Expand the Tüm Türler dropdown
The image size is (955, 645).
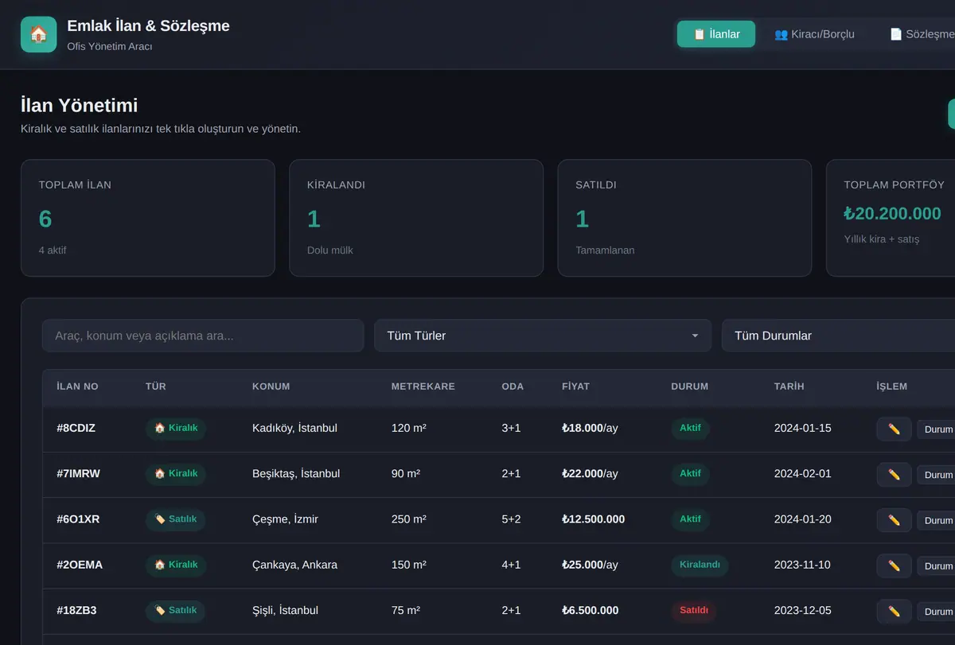[x=542, y=336]
